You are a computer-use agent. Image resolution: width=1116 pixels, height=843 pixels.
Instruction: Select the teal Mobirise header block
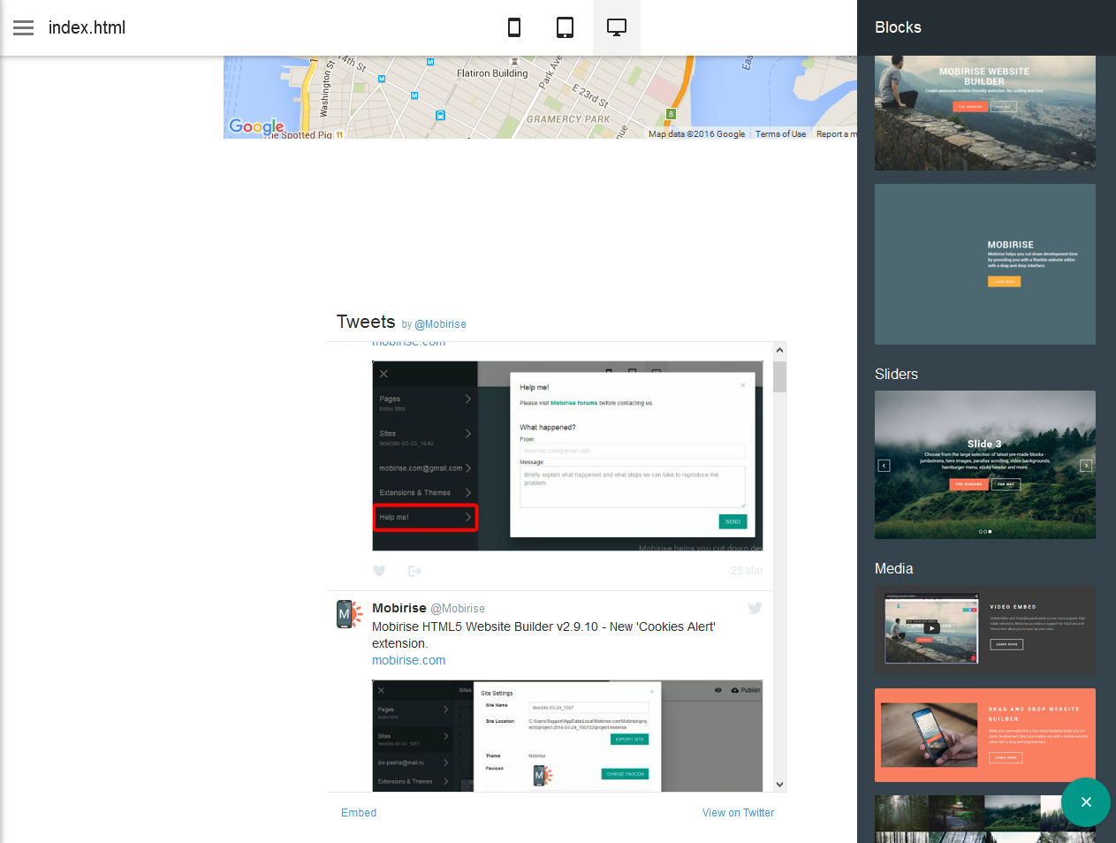pos(985,264)
